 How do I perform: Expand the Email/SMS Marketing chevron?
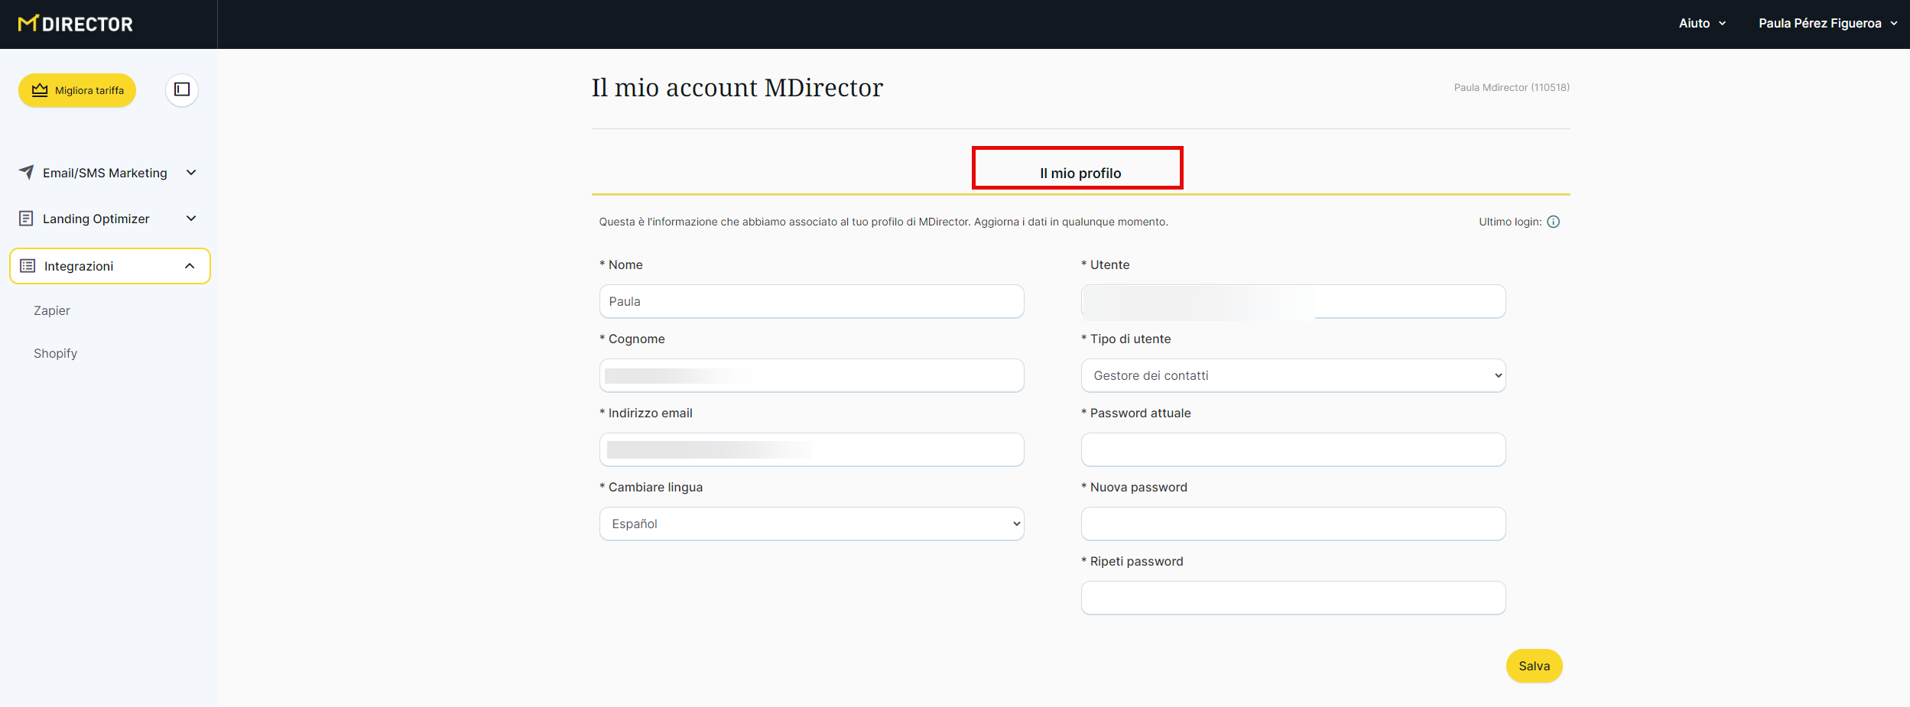tap(191, 173)
